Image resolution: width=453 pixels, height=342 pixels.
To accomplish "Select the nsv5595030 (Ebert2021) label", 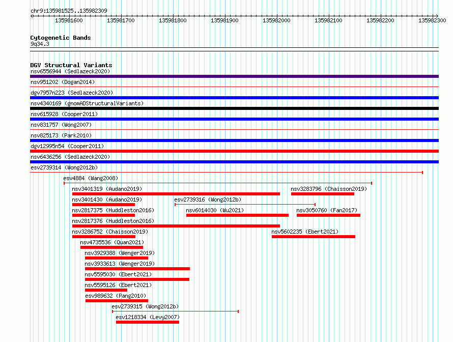I will click(118, 274).
